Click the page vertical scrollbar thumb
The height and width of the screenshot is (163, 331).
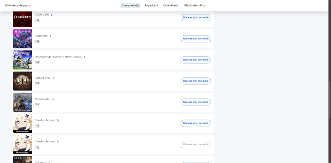pos(329,100)
